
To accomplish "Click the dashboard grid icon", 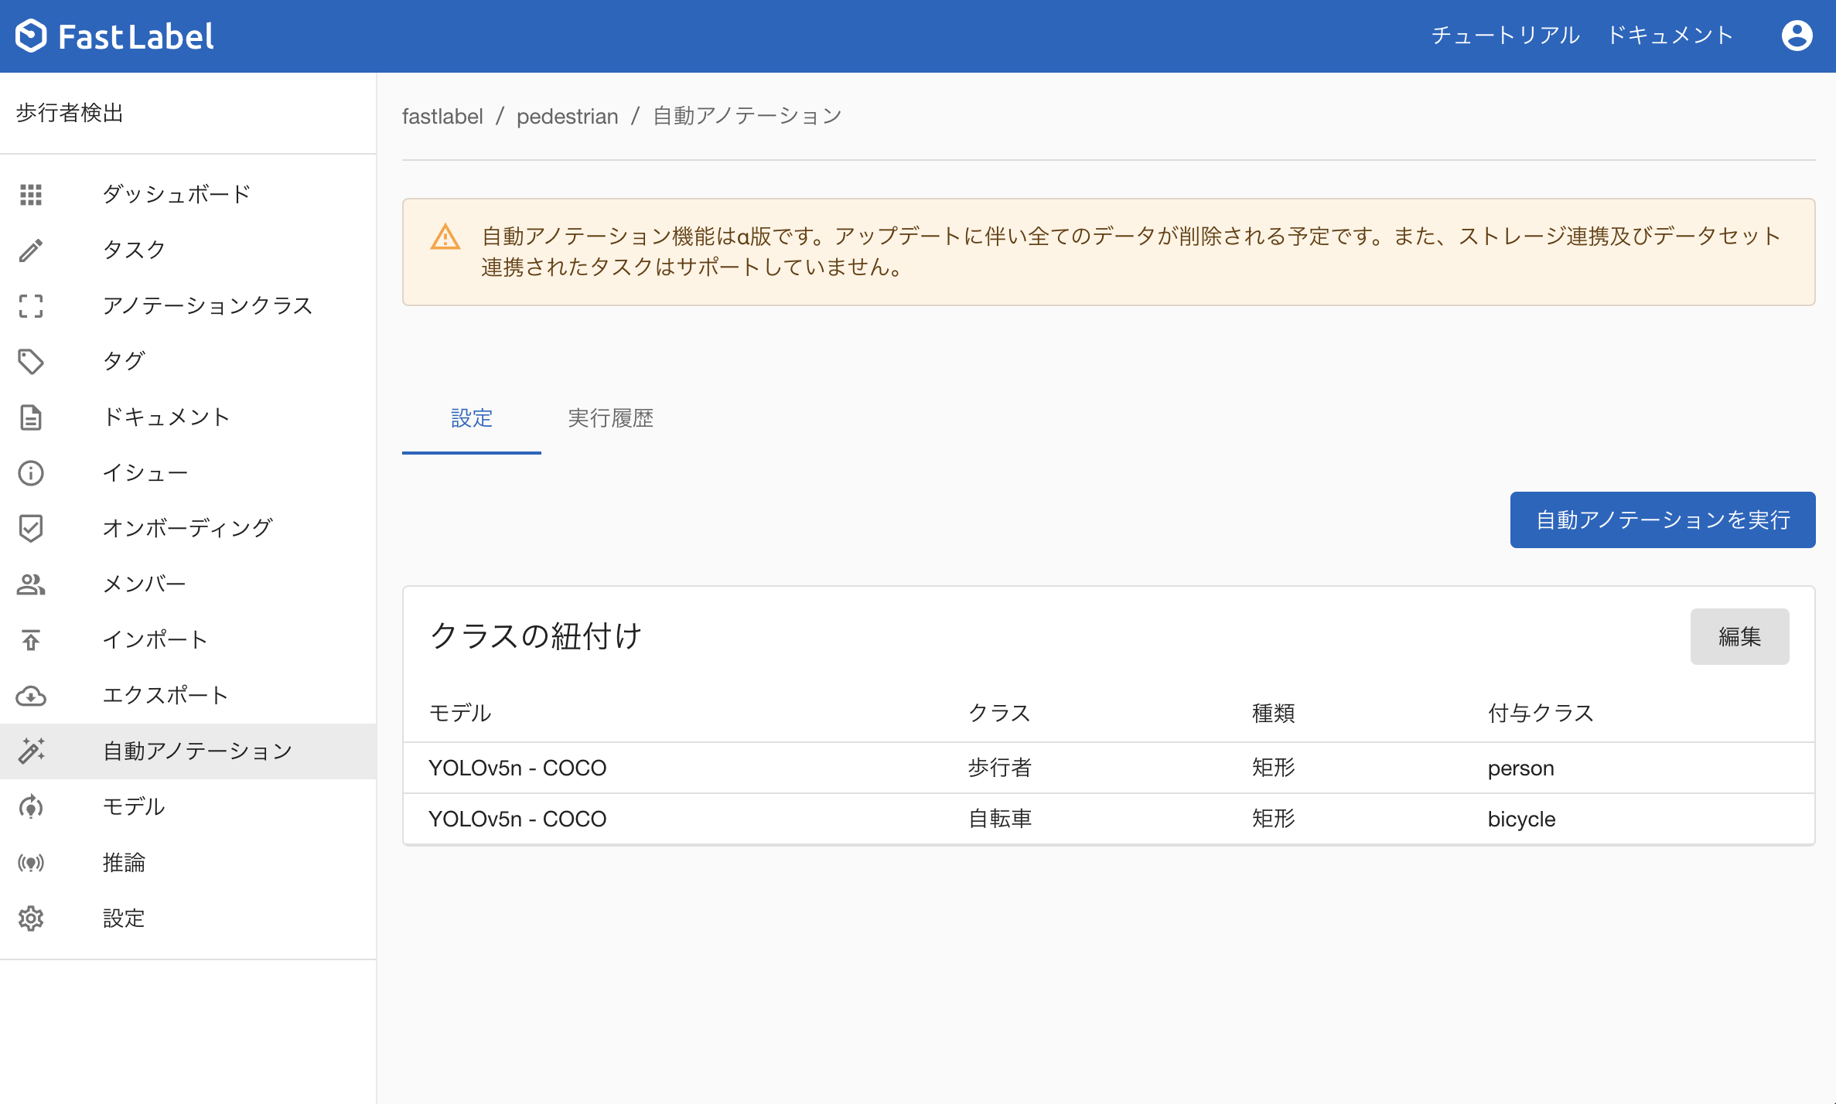I will click(x=31, y=194).
